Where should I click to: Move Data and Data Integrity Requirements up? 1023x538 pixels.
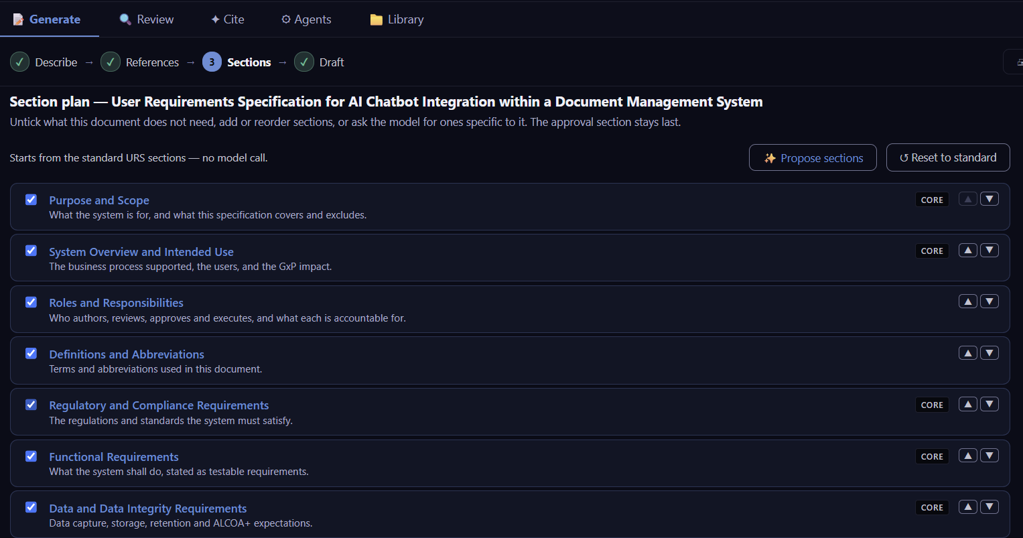(967, 507)
